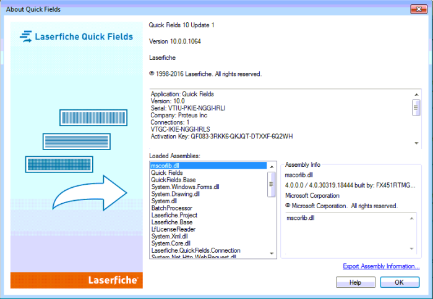This screenshot has width=433, height=299.
Task: Click the Microsoft Corporation company name
Action: pyautogui.click(x=312, y=196)
